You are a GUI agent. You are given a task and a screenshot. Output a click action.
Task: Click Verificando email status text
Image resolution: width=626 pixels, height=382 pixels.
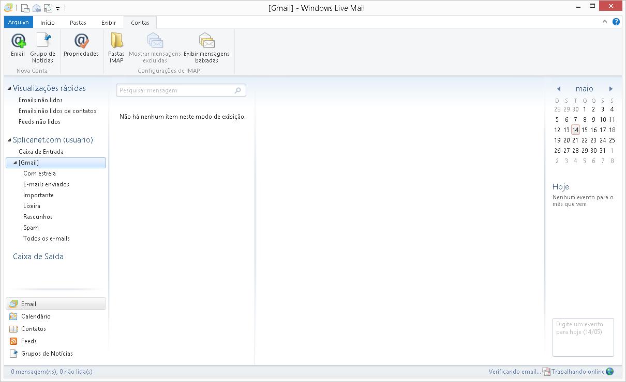point(515,372)
